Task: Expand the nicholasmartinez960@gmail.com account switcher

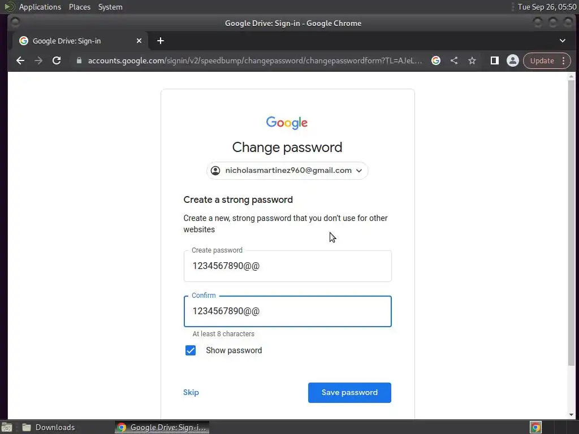Action: tap(287, 171)
